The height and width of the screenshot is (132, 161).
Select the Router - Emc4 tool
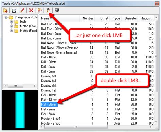(x=51, y=119)
